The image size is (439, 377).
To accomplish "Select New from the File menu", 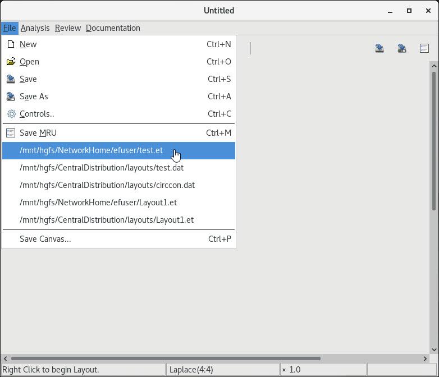I will [28, 44].
